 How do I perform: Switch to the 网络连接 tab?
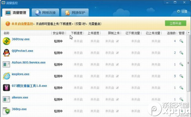45,13
